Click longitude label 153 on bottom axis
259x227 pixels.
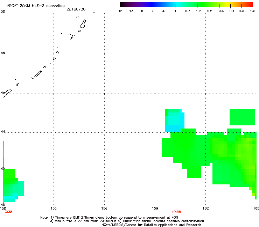54,208
